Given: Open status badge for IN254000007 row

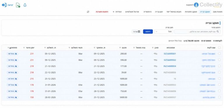Looking at the screenshot, I should (13, 97).
